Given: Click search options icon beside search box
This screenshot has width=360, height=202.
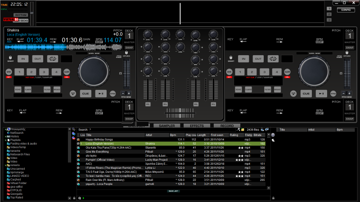Looking at the screenshot, I should (238, 130).
